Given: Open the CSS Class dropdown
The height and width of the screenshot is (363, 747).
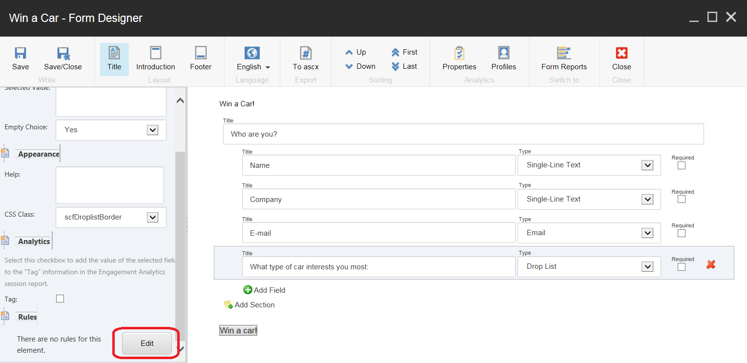Looking at the screenshot, I should click(152, 218).
